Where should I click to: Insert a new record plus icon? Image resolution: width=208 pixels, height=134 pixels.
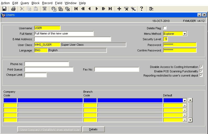[119, 9]
